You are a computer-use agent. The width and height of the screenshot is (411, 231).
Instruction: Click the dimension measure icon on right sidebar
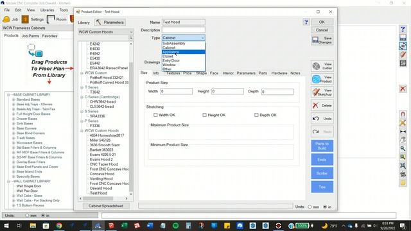(403, 131)
